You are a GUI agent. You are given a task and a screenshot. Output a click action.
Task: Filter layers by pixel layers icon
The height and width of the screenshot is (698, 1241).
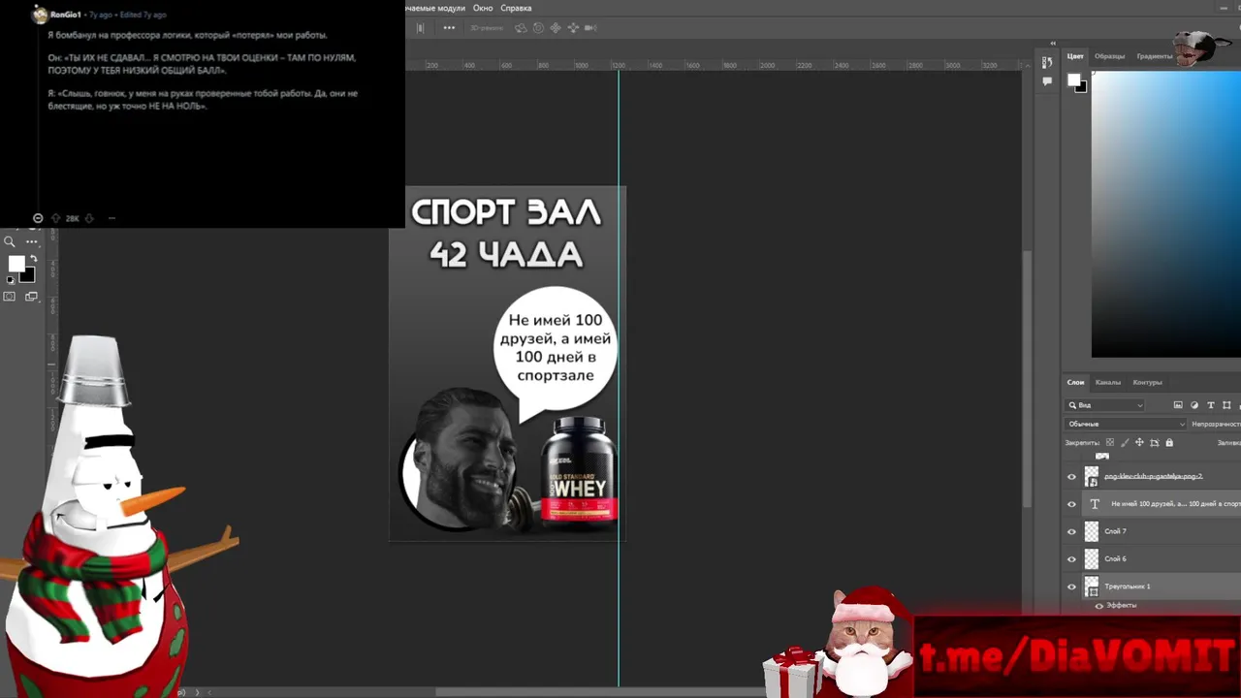[x=1178, y=405]
